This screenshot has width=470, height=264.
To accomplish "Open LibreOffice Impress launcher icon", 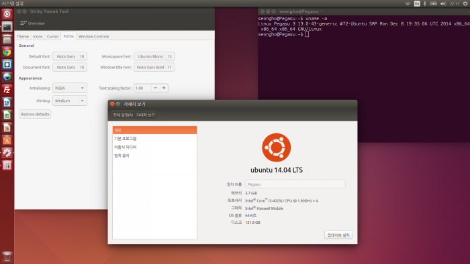I will (7, 128).
